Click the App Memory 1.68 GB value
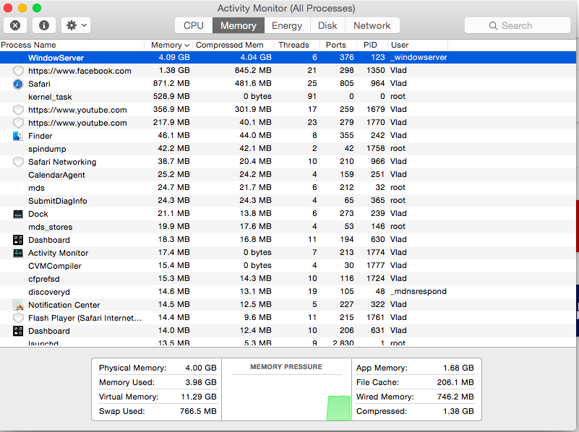This screenshot has height=432, width=579. [458, 368]
